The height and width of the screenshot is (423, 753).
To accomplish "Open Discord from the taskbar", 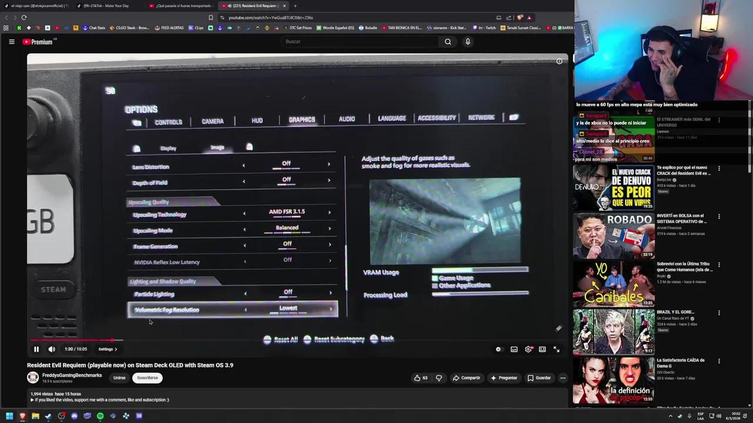I will 74,416.
